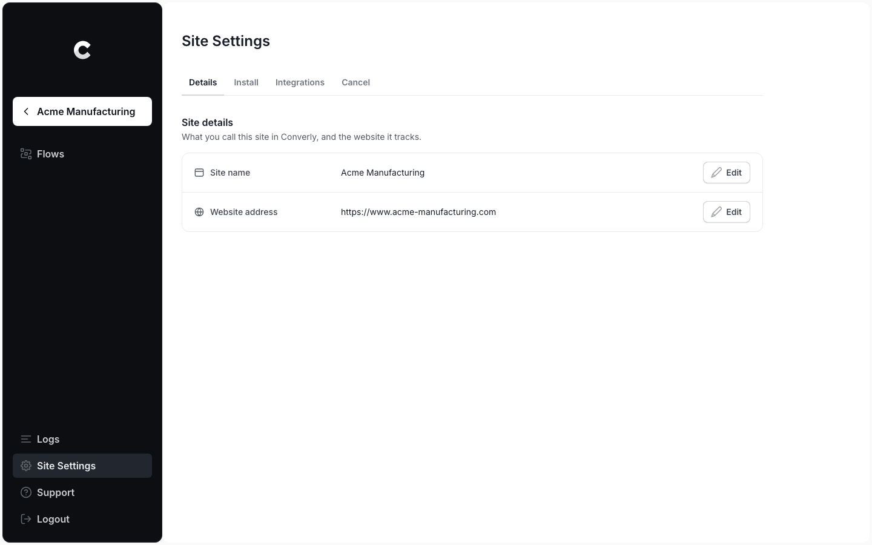Click the Converly C logo

(82, 50)
